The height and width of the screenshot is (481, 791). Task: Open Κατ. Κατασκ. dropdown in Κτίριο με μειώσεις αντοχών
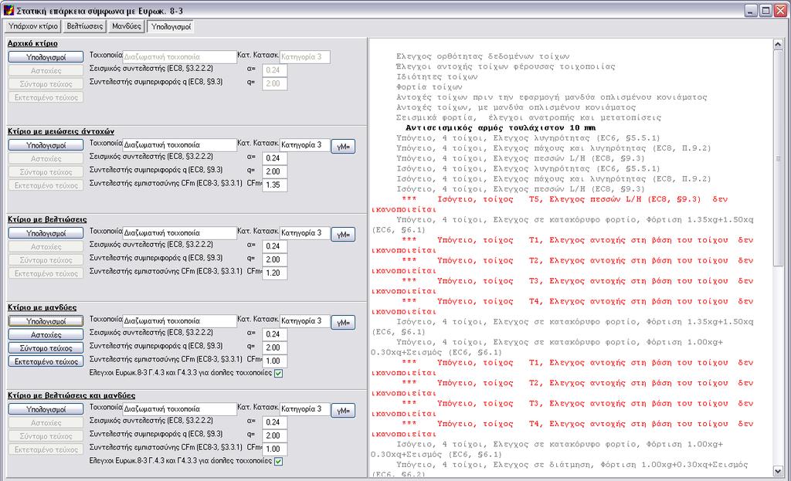pyautogui.click(x=304, y=144)
